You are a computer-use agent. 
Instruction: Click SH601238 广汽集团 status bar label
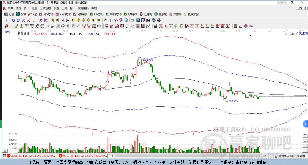click(x=290, y=156)
